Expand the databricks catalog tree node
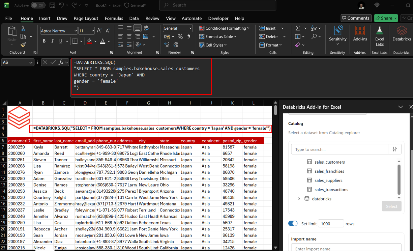 click(x=299, y=199)
